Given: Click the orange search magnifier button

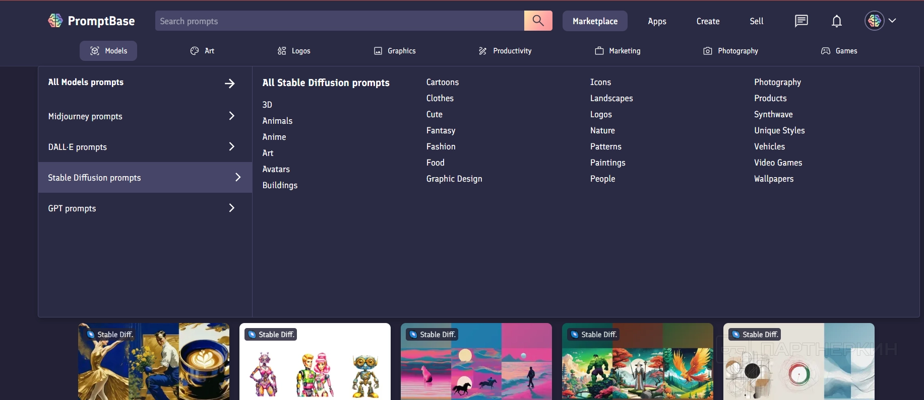Looking at the screenshot, I should 538,21.
